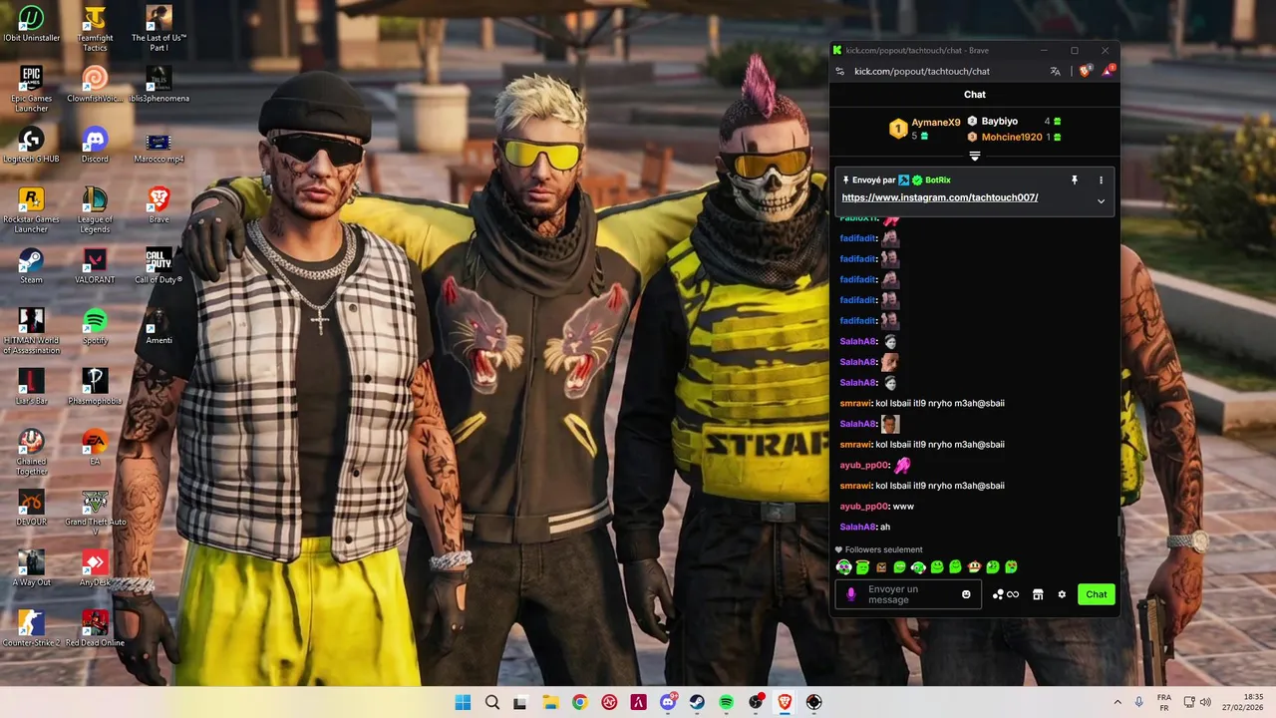The image size is (1276, 718).
Task: Open pinned message three-dot options menu
Action: (x=1102, y=180)
